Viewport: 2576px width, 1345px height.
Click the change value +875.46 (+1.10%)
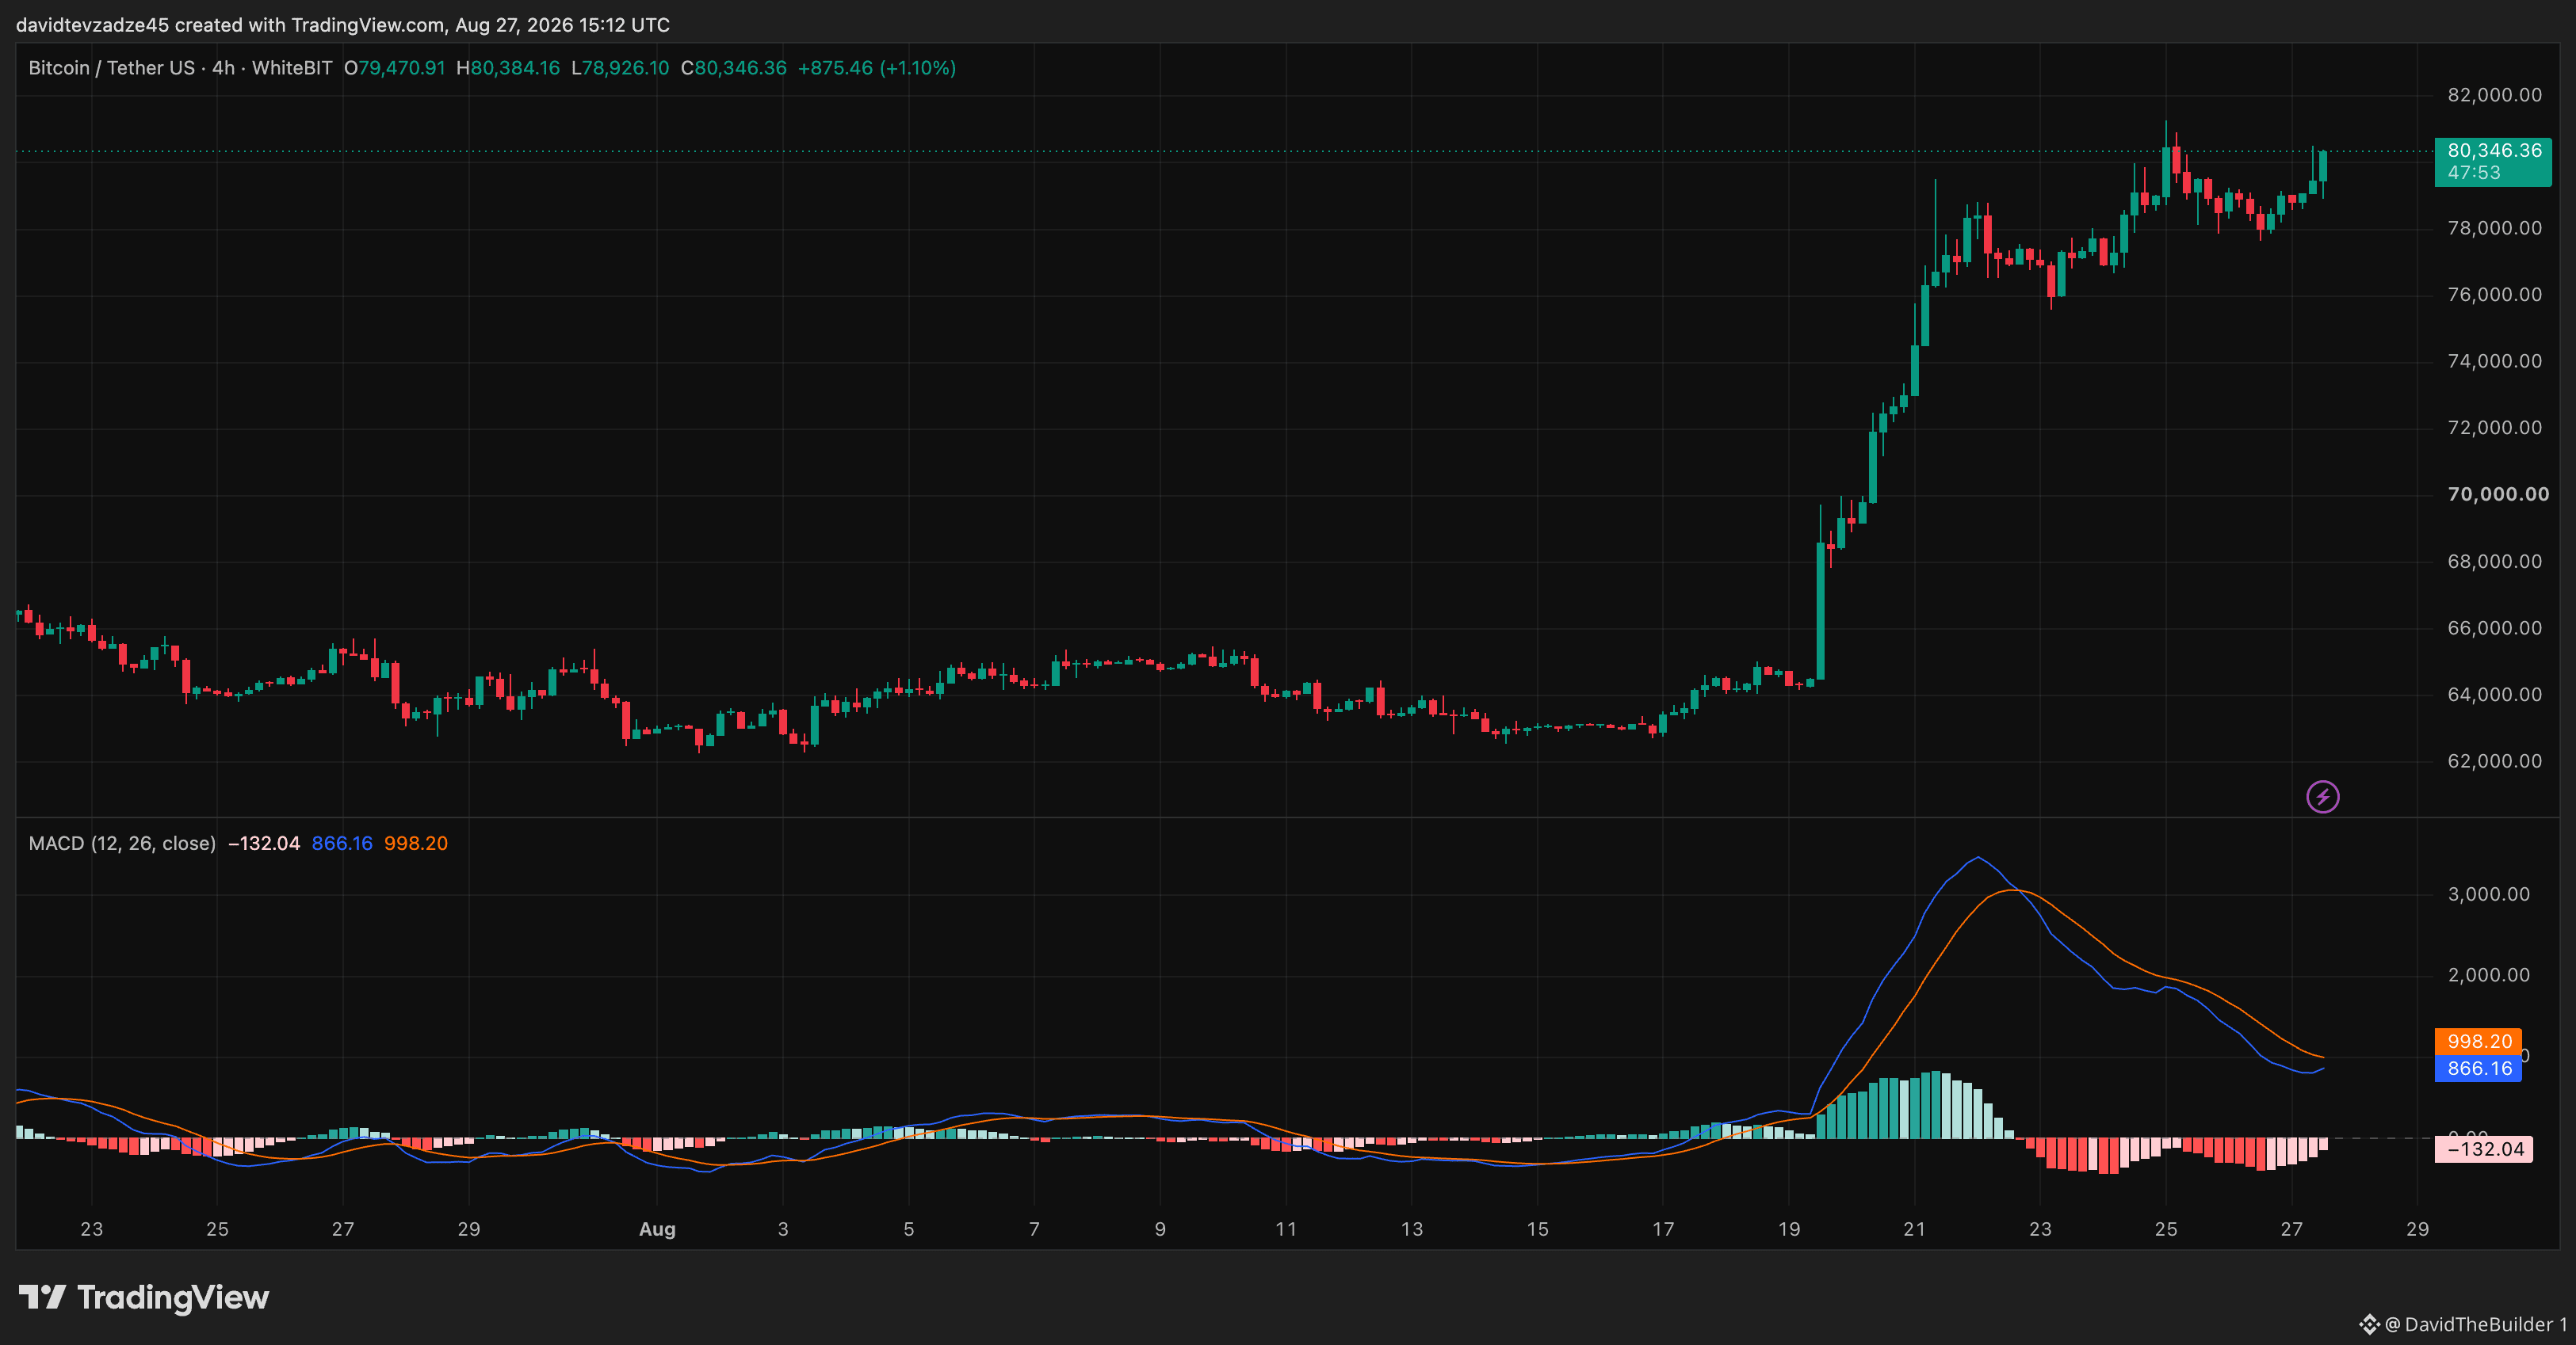click(x=877, y=68)
